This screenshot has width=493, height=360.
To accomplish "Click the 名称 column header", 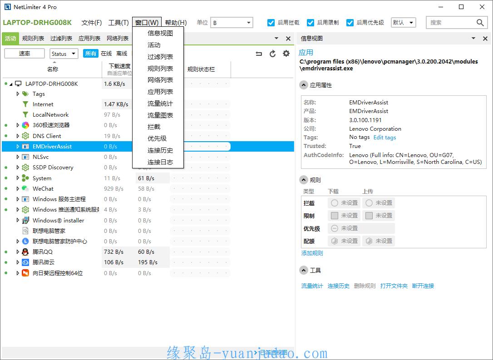I will [x=53, y=69].
